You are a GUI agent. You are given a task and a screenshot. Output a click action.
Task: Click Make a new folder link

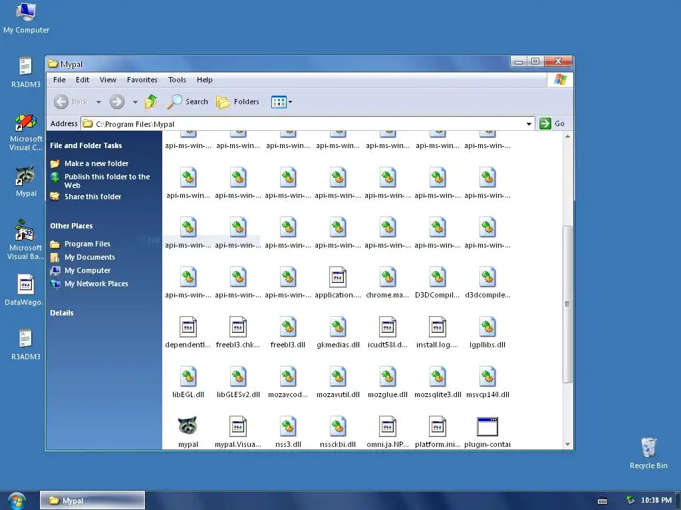click(96, 163)
